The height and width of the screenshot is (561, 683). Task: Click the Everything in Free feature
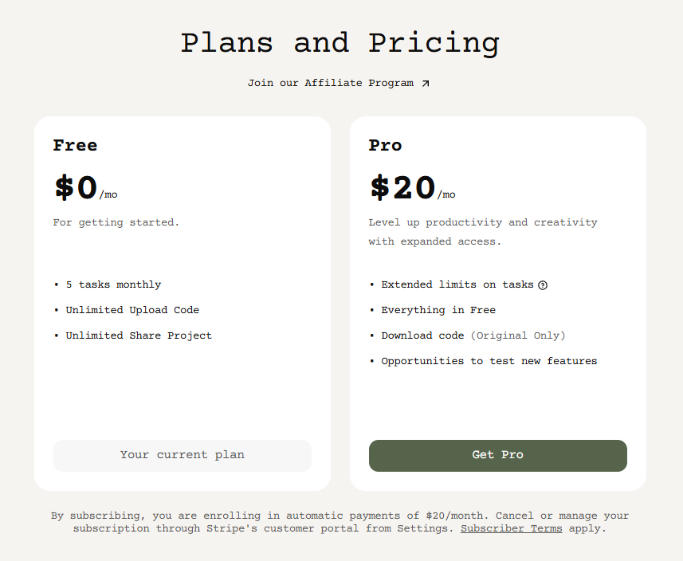coord(438,310)
